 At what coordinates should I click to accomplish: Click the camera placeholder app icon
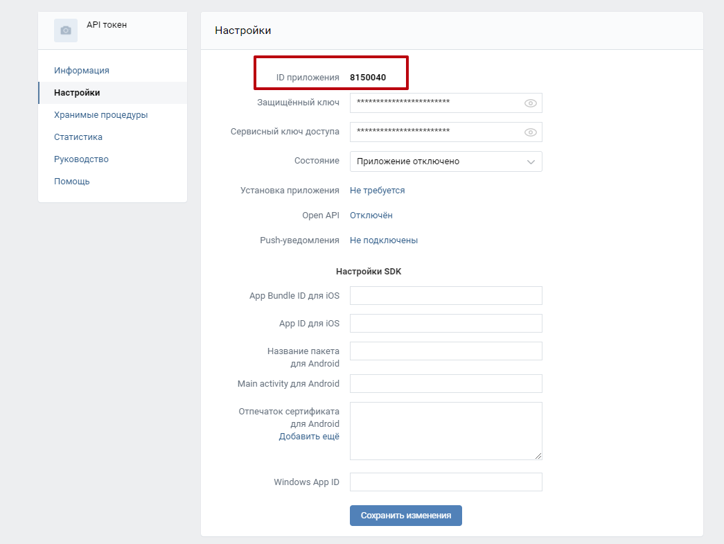pos(66,30)
